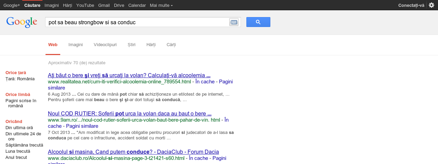Select Orice limbă filter
The width and height of the screenshot is (438, 164).
pos(18,94)
